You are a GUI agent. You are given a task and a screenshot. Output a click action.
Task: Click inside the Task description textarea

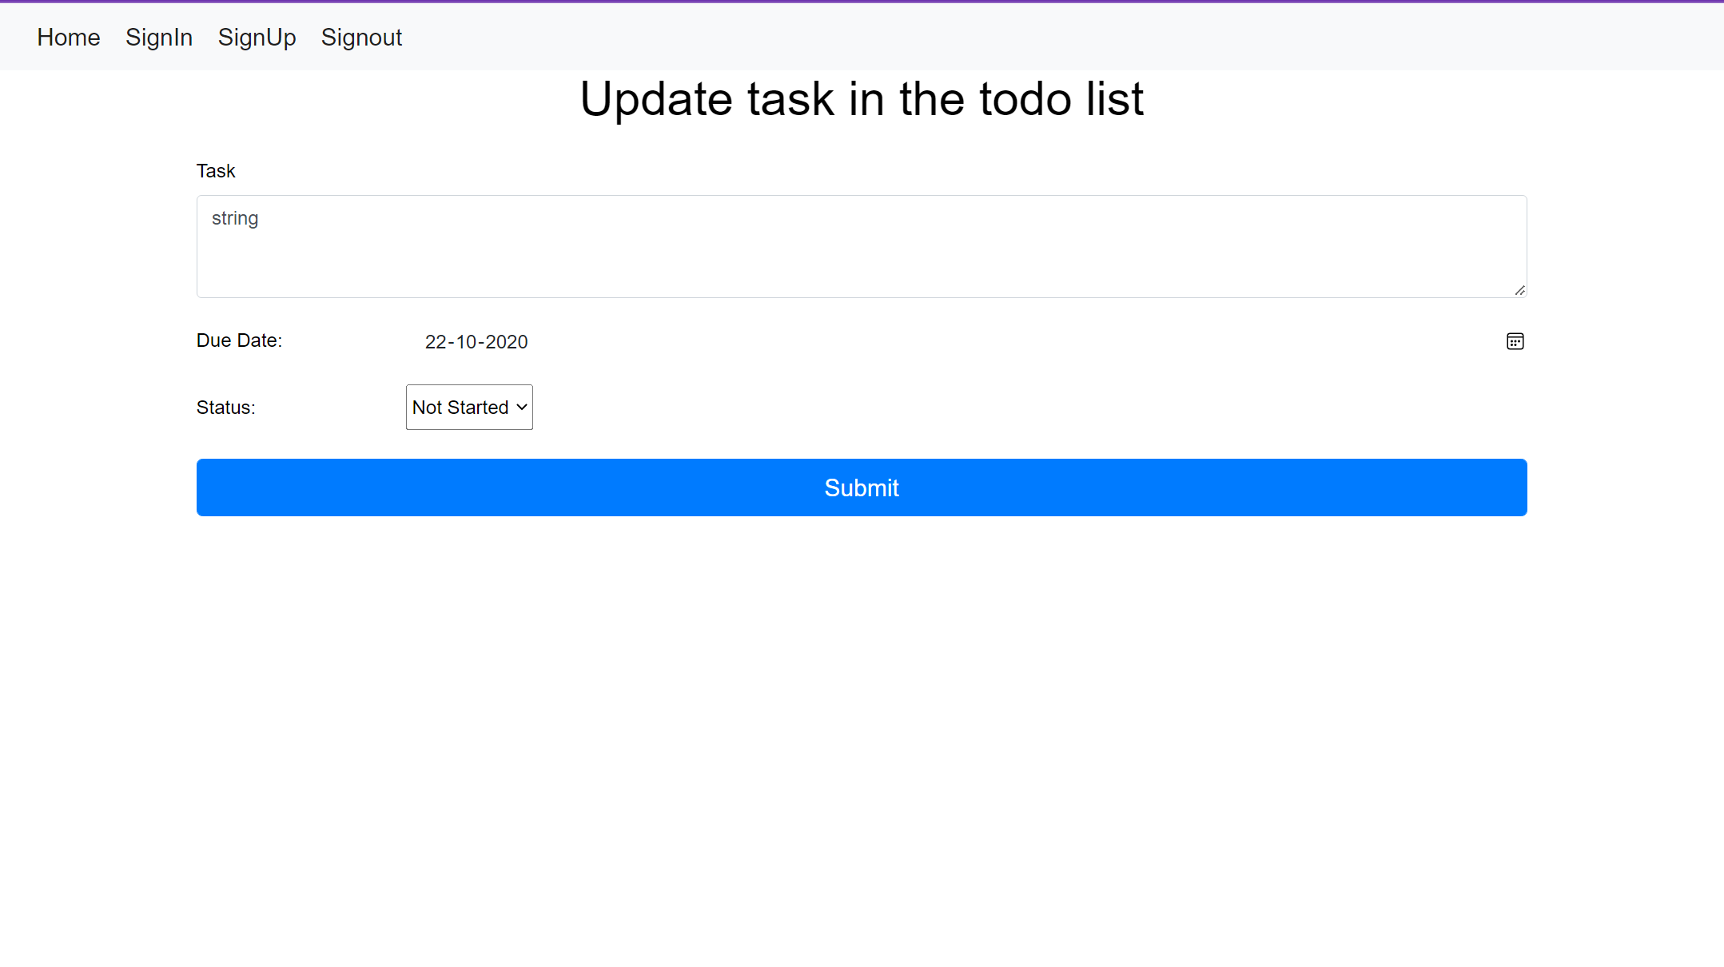[861, 246]
